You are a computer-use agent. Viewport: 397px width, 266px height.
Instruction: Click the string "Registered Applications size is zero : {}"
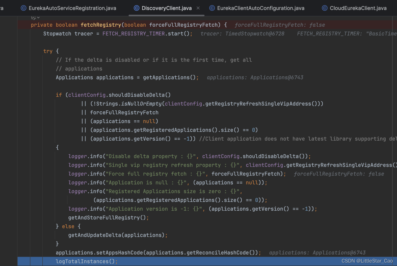pyautogui.click(x=173, y=191)
